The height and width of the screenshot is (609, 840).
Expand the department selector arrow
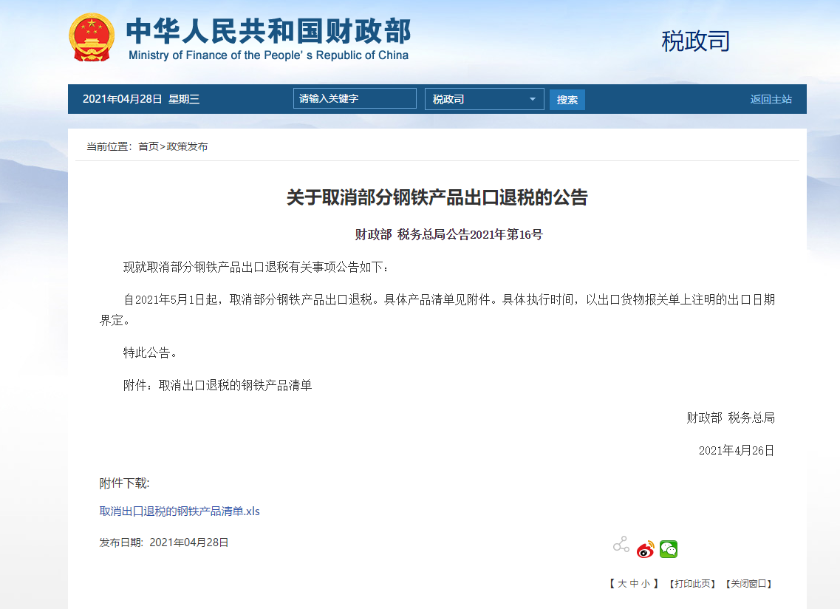click(531, 98)
